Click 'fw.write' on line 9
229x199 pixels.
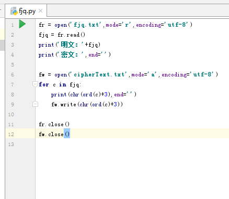pos(64,104)
